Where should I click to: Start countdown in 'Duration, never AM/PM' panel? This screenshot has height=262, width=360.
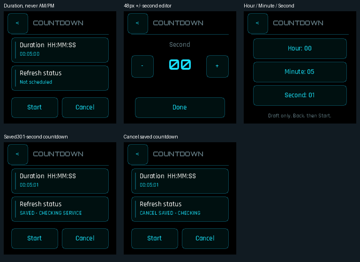[x=35, y=108]
